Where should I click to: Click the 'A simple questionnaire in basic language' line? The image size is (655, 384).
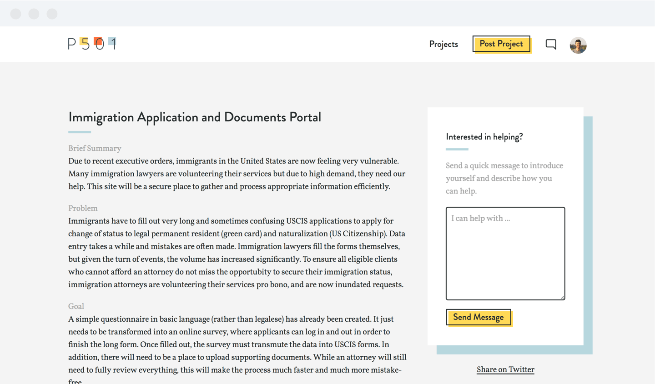pos(231,319)
